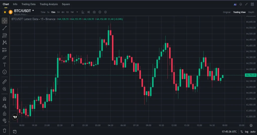Switch chart to 1H interval
This screenshot has height=135, width=257.
[x=58, y=12]
